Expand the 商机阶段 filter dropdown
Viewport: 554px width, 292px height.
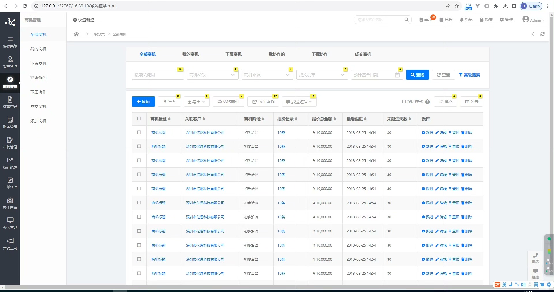(212, 75)
